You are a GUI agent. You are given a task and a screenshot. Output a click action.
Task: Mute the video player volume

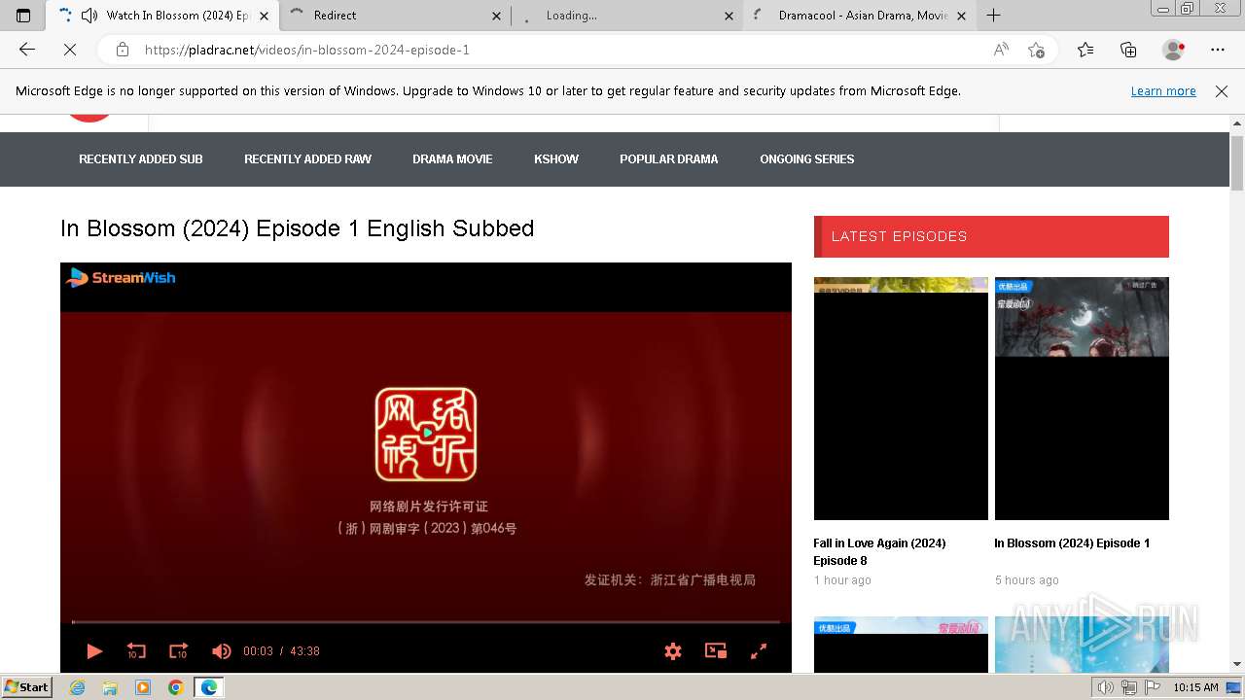[222, 651]
